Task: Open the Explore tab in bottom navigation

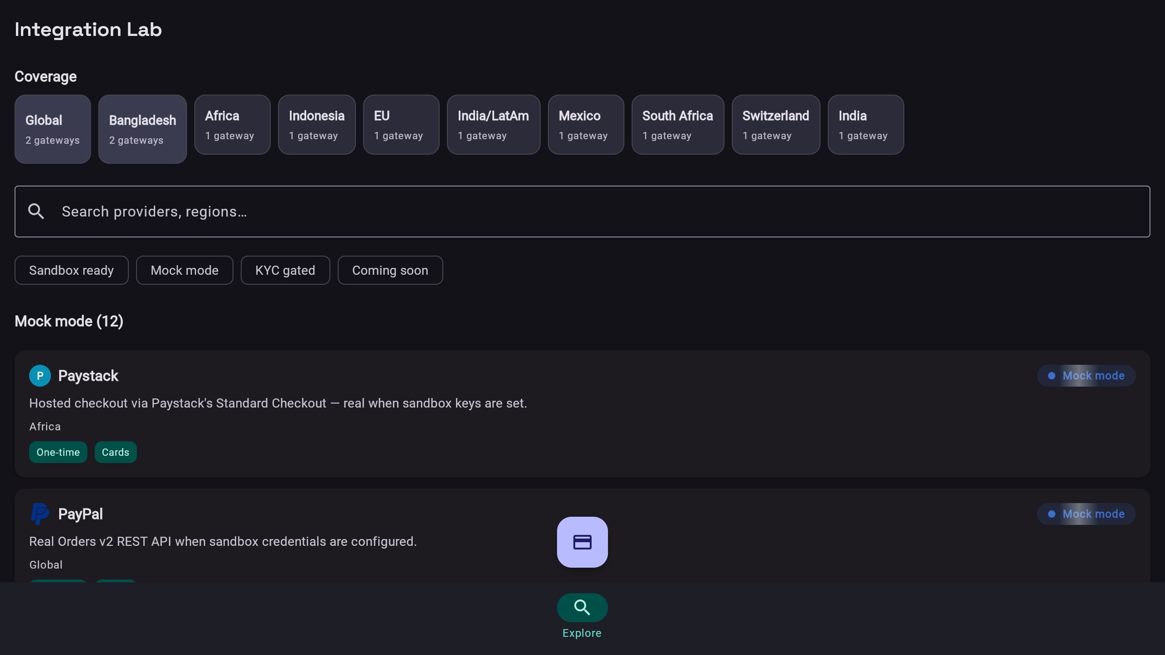Action: pyautogui.click(x=582, y=616)
